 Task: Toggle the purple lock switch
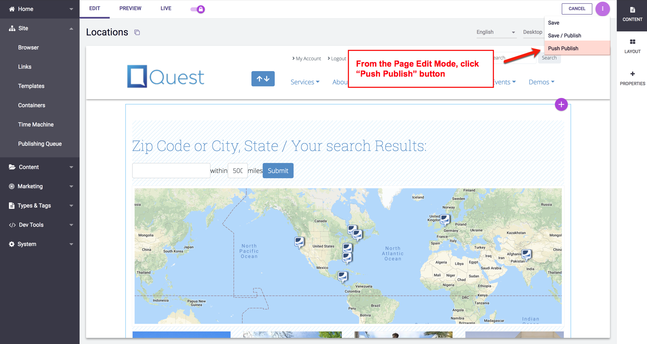(x=198, y=9)
